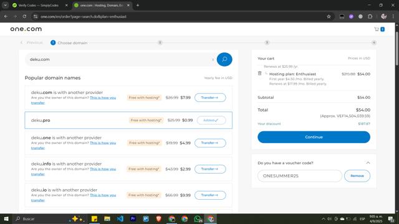
Task: Reload the page in the browser
Action: pos(24,17)
